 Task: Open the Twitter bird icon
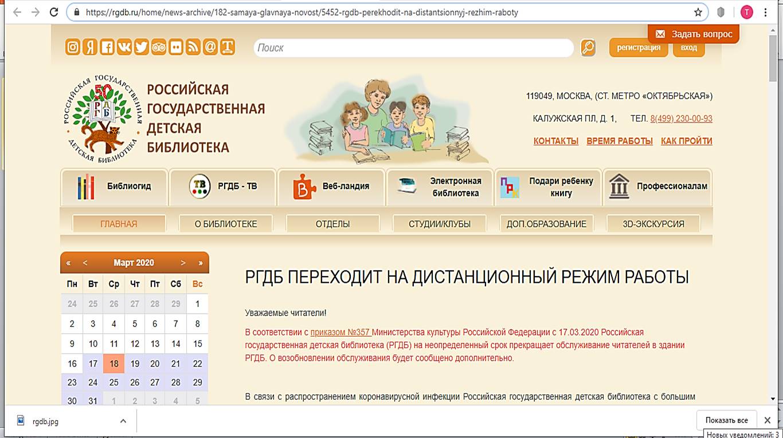click(x=142, y=48)
